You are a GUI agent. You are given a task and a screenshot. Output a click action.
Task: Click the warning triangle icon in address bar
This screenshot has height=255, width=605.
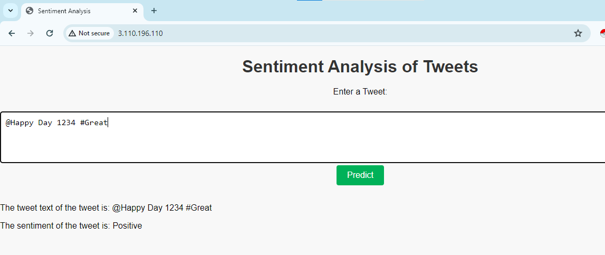click(72, 34)
